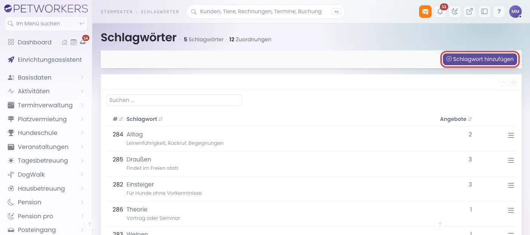Click Stammdaten breadcrumb
Viewport: 530px width, 235px height.
116,12
